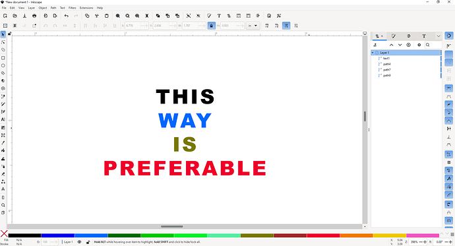Image resolution: width=455 pixels, height=246 pixels.
Task: Open the Extensions menu
Action: [86, 8]
